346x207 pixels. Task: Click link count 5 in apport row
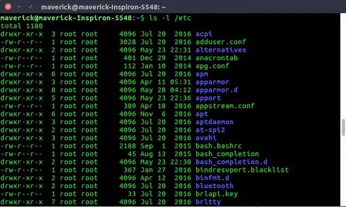[x=53, y=98]
